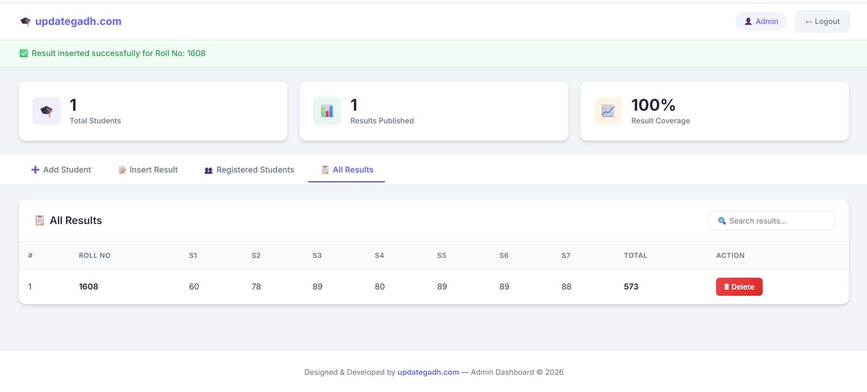This screenshot has height=392, width=867.
Task: Open the Registered Students tab
Action: pyautogui.click(x=249, y=170)
